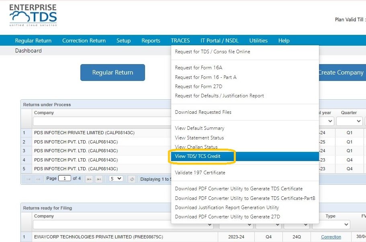Go to previous page in pager
Screen dimensions: 366x242
point(38,179)
